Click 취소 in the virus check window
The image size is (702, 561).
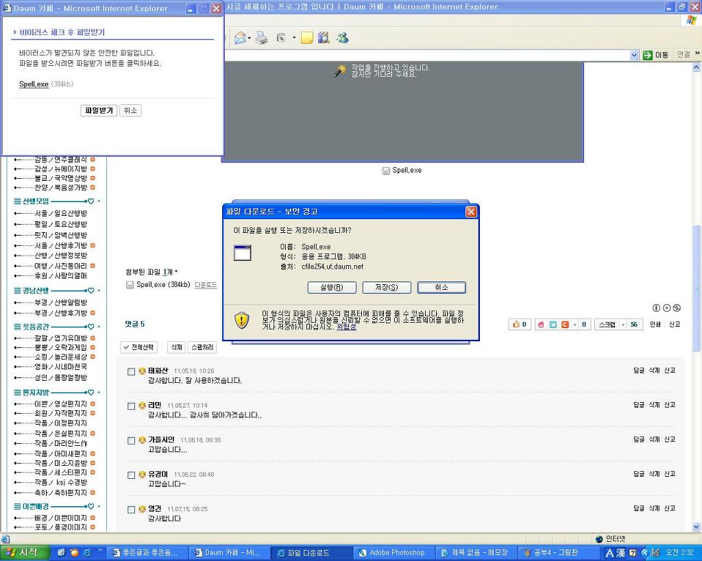click(x=130, y=110)
